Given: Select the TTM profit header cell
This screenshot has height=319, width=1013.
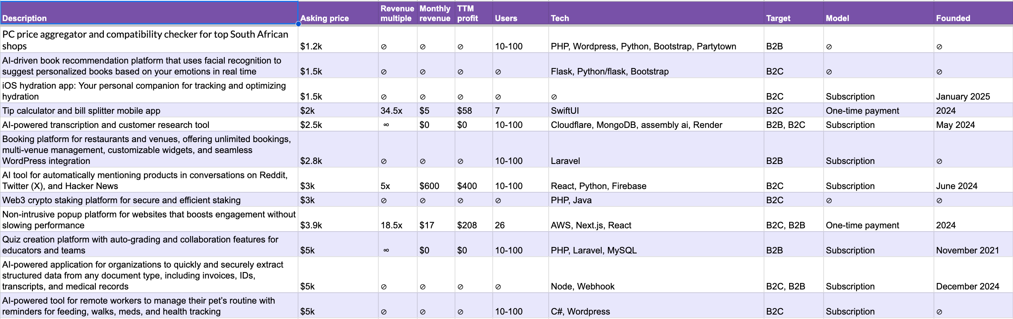Looking at the screenshot, I should point(474,13).
